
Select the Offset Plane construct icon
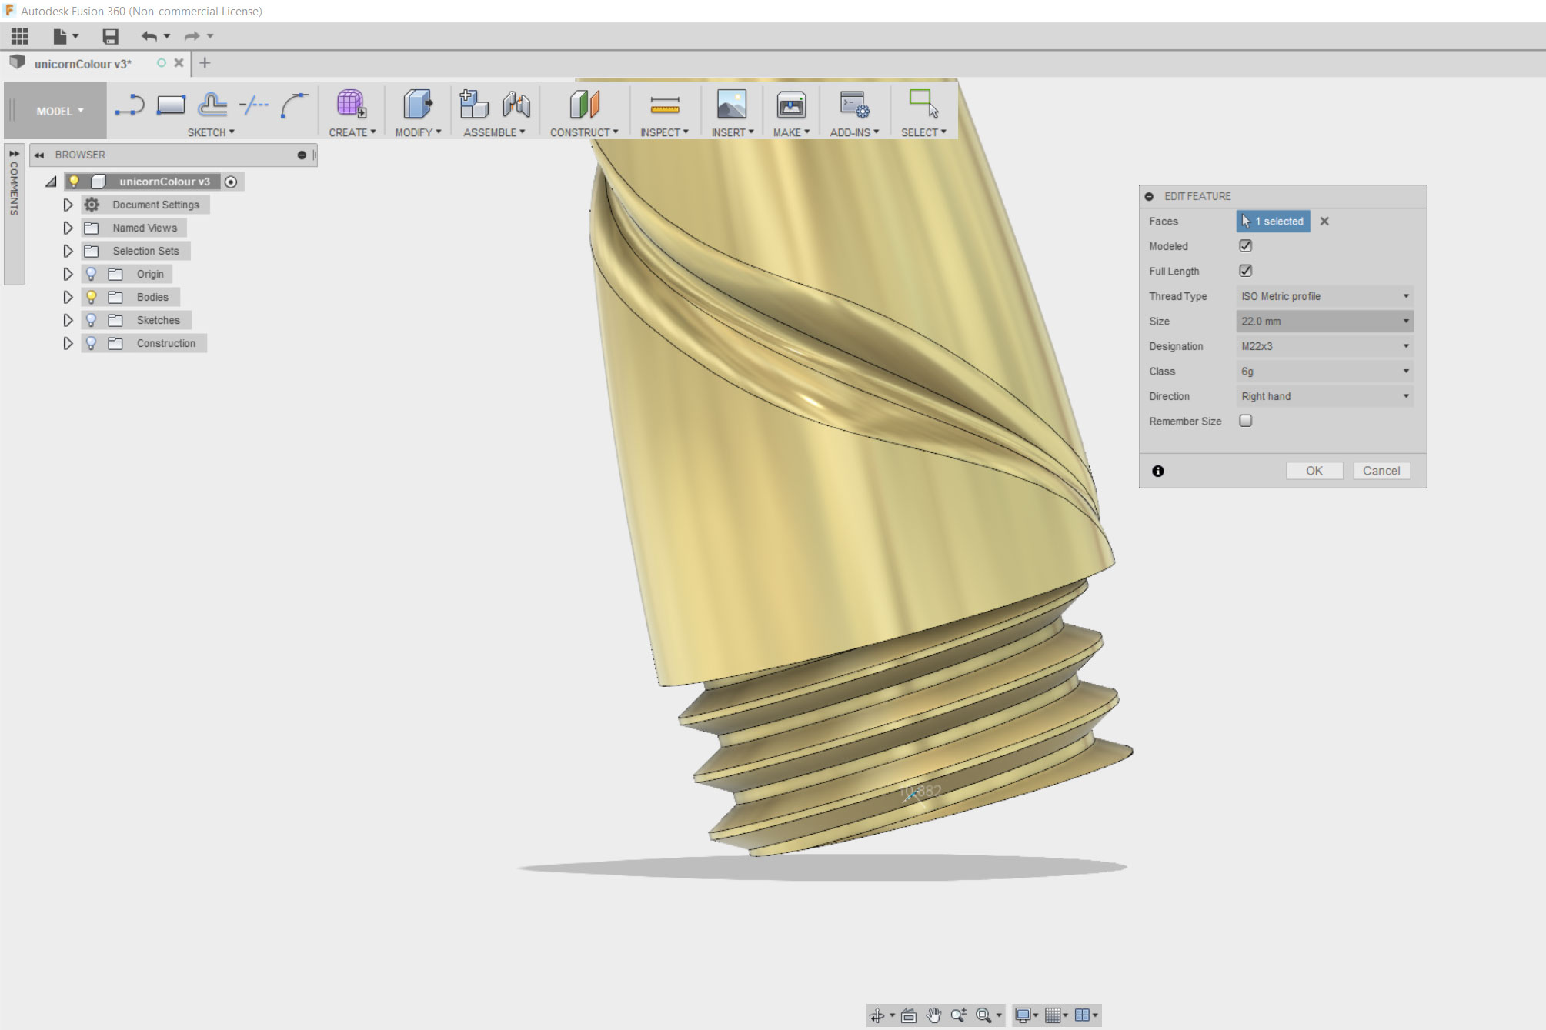tap(584, 104)
